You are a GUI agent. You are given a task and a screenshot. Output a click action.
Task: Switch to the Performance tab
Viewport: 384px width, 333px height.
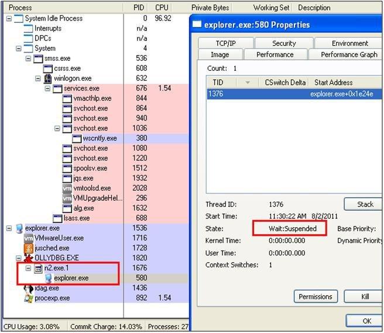(x=275, y=54)
